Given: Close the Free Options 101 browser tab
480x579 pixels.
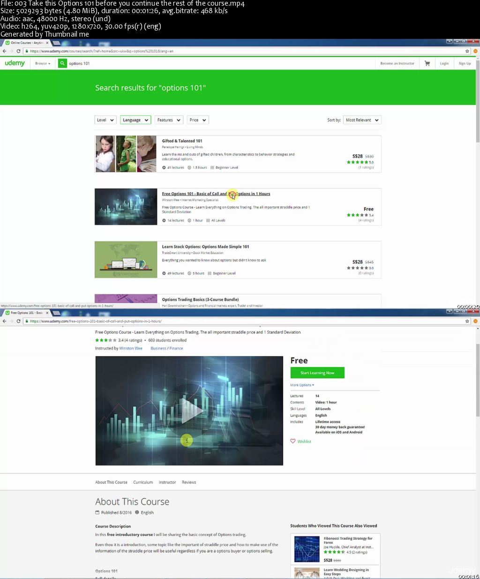Looking at the screenshot, I should click(x=47, y=313).
